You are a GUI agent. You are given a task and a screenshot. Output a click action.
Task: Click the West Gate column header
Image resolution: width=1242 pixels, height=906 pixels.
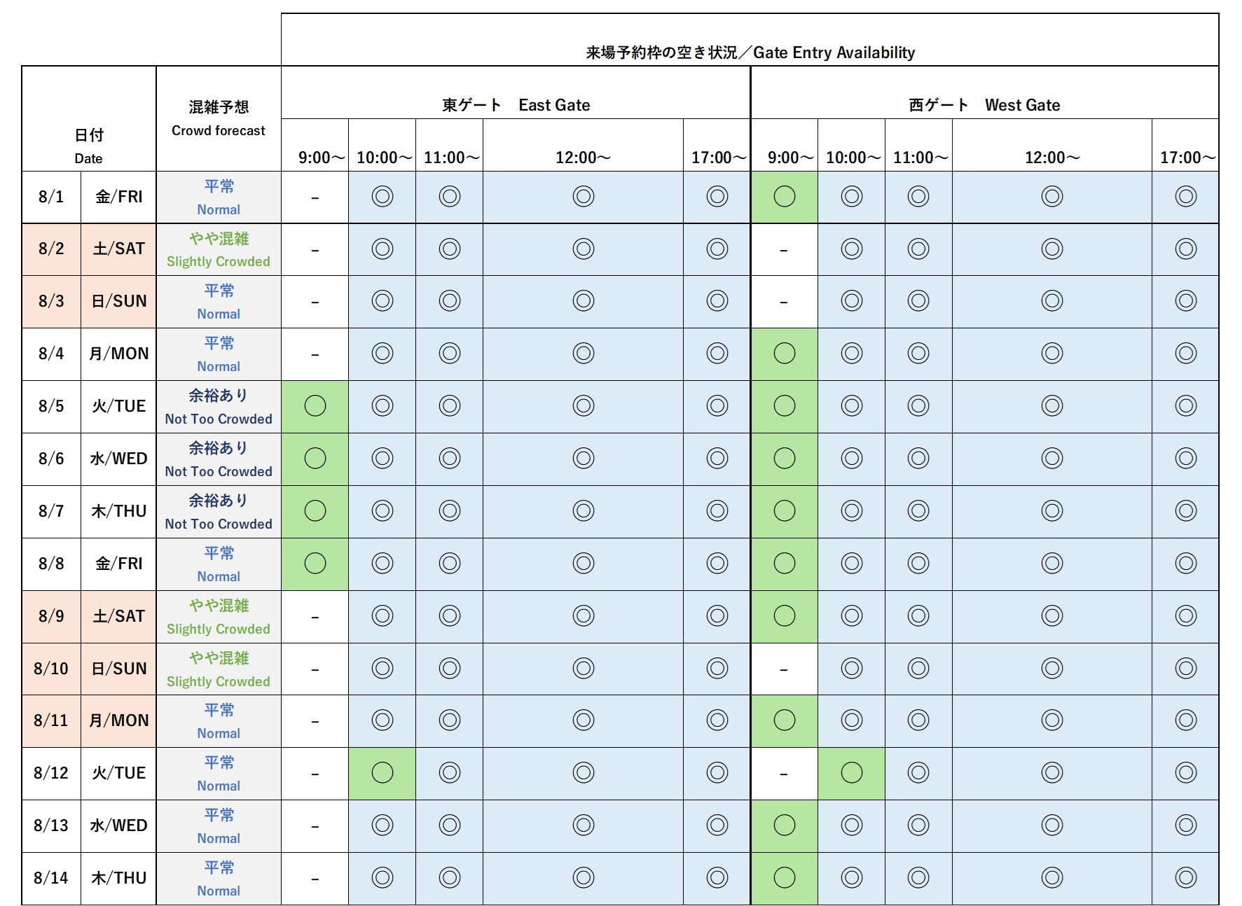coord(984,105)
